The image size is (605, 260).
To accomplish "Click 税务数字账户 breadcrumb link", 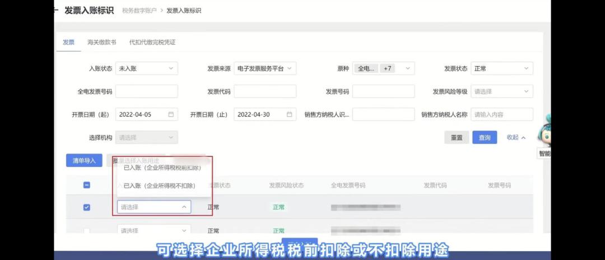I will (139, 11).
